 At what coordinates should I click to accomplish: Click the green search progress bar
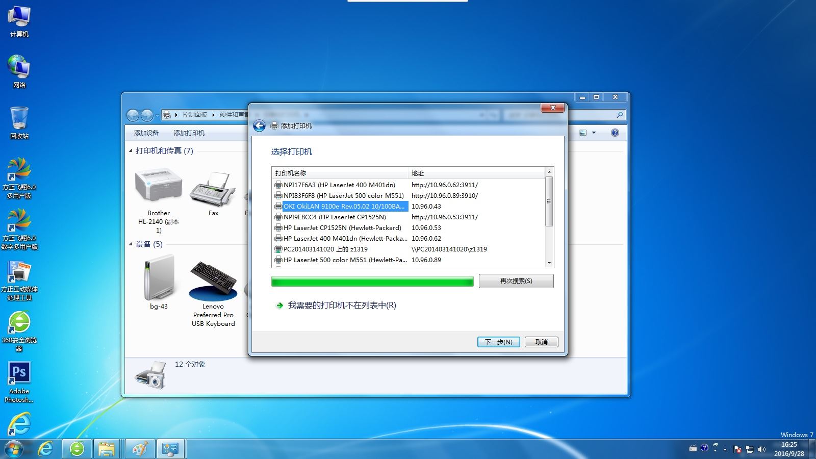pyautogui.click(x=372, y=282)
